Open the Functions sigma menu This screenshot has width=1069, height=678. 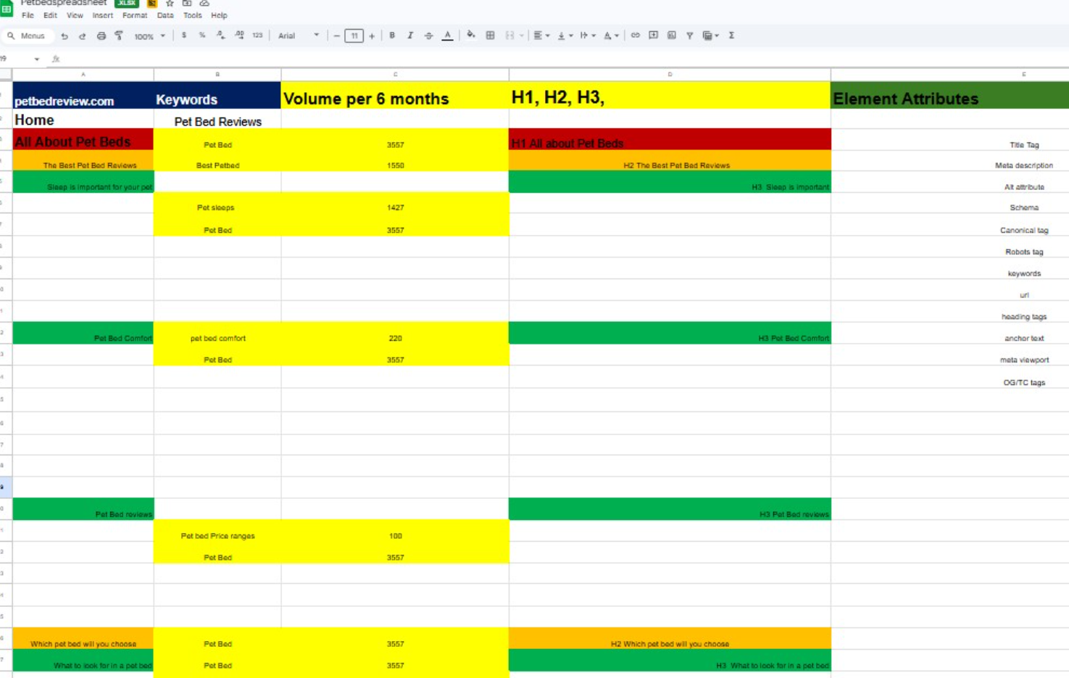[x=732, y=36]
